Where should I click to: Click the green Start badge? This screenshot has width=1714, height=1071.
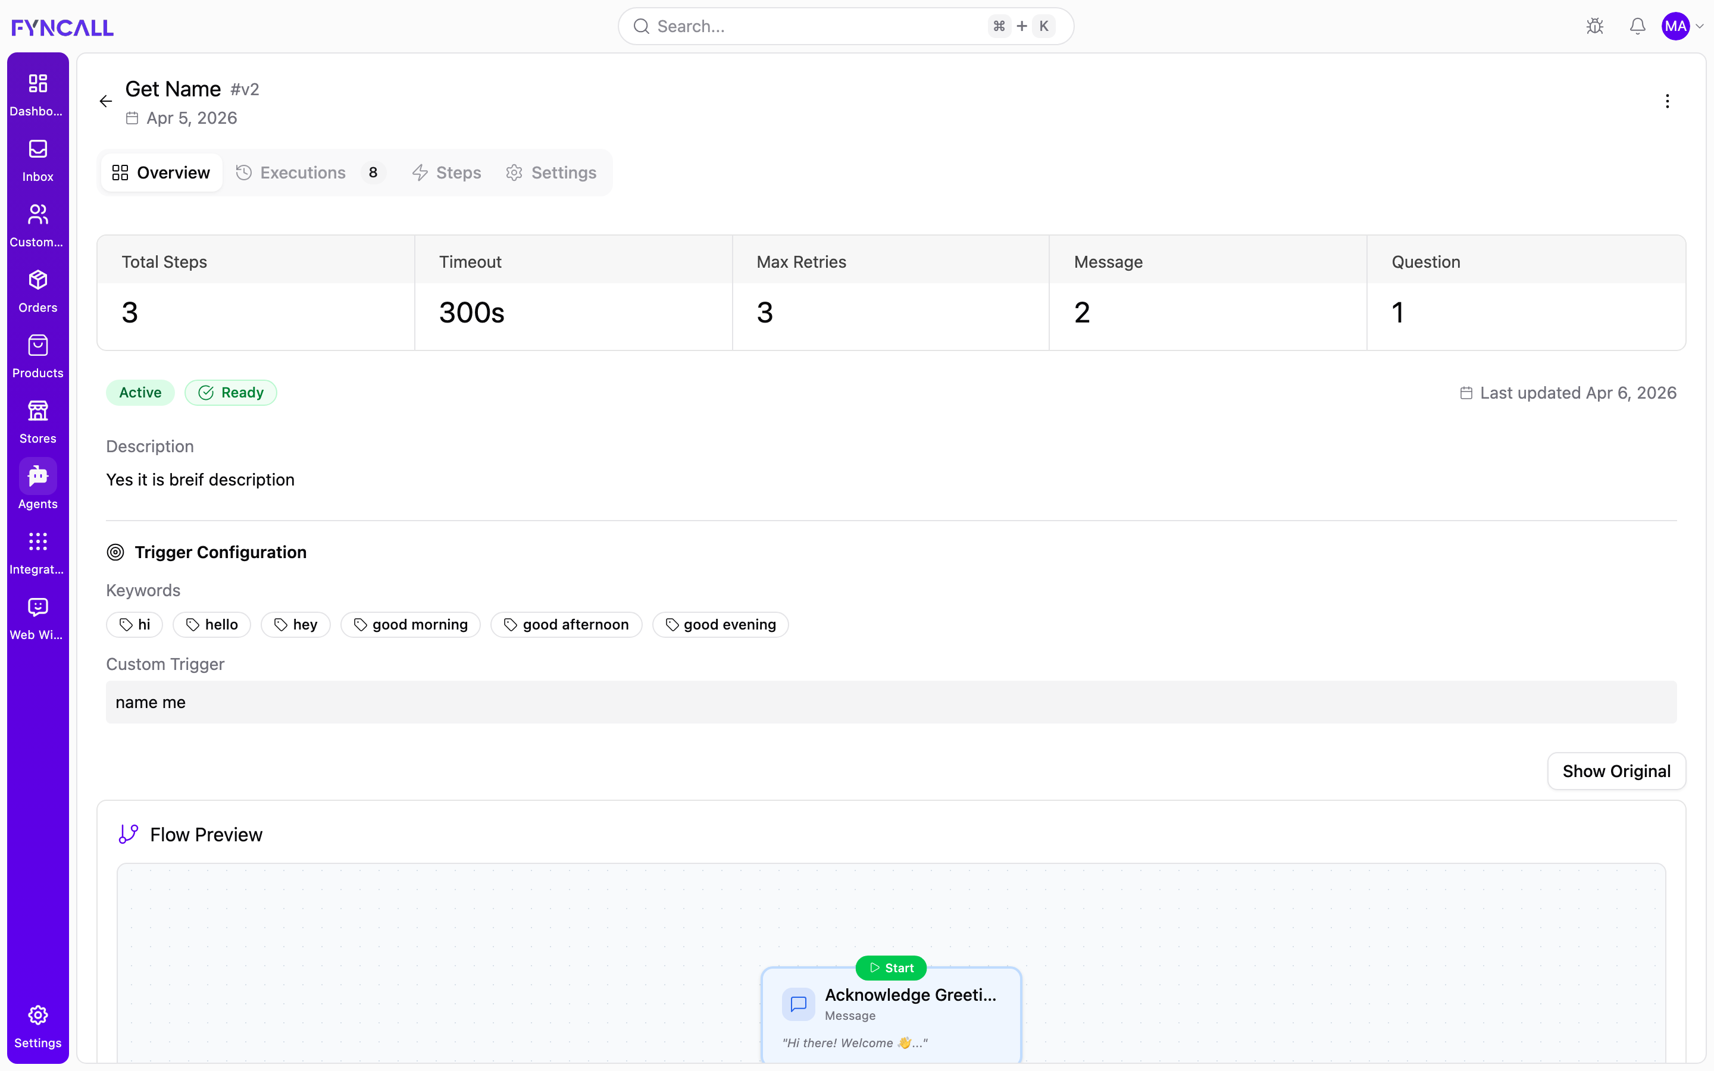(891, 967)
